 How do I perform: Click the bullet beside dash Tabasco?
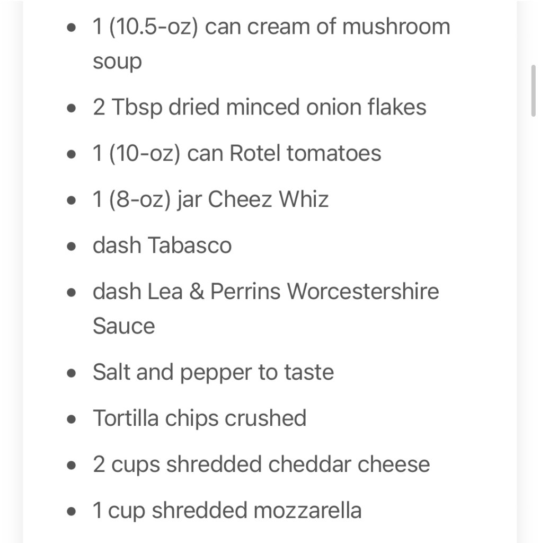(72, 247)
